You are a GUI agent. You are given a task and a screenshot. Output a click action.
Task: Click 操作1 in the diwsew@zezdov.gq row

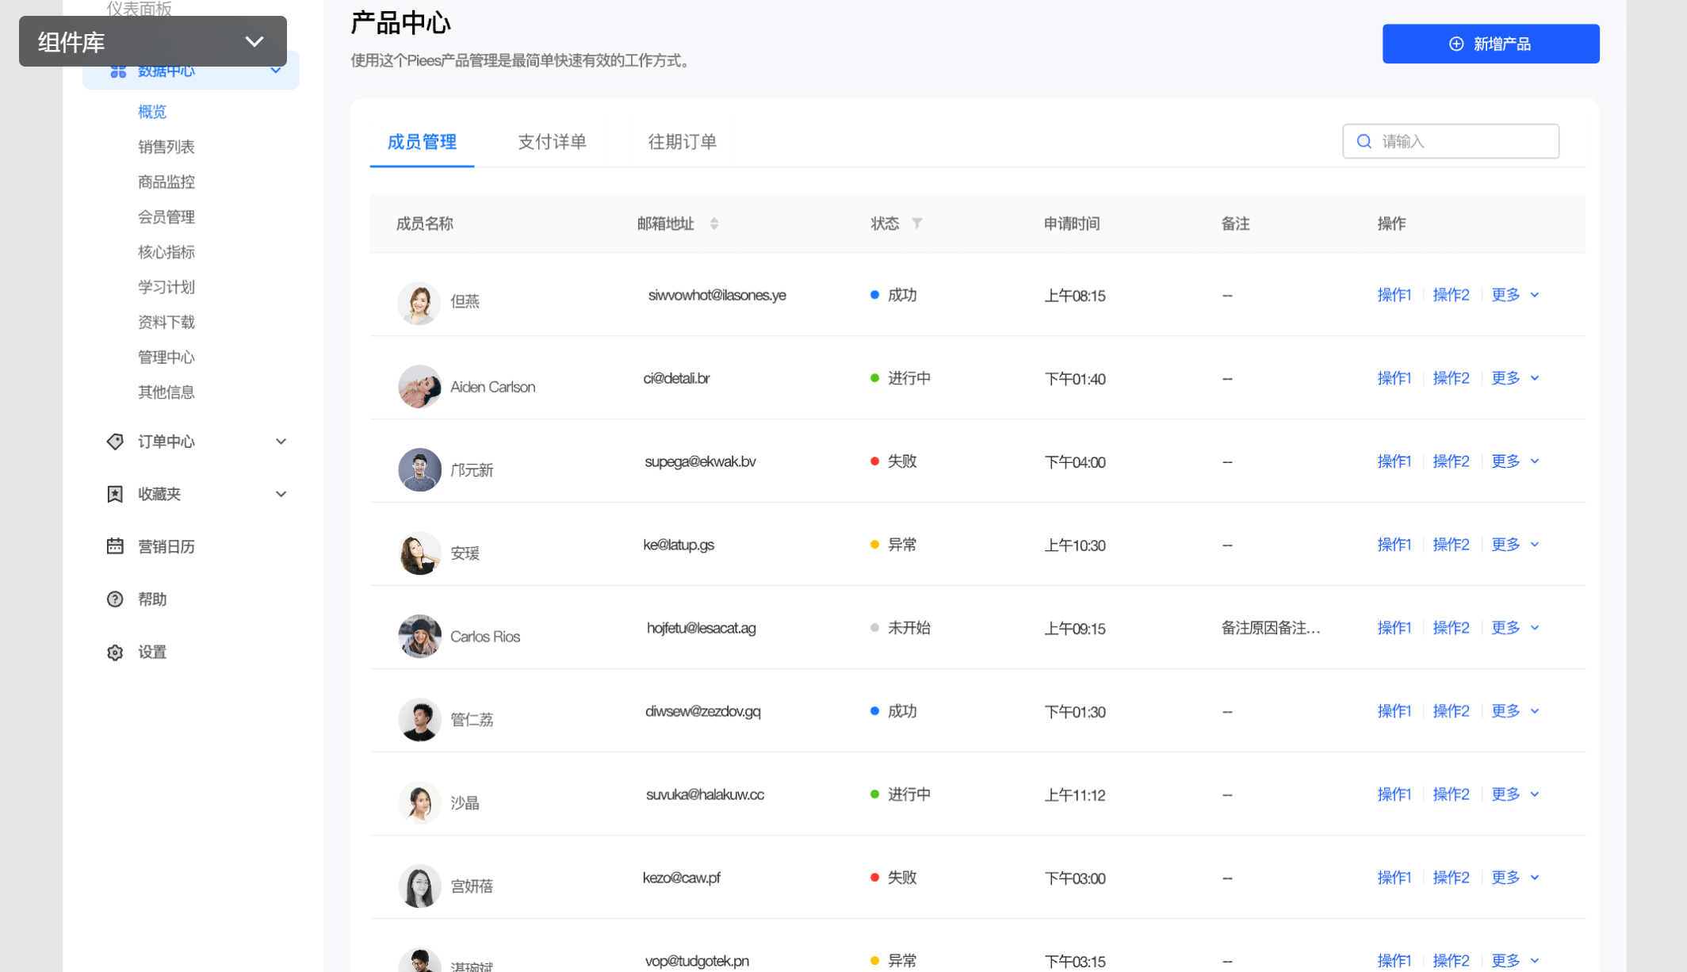(1394, 711)
